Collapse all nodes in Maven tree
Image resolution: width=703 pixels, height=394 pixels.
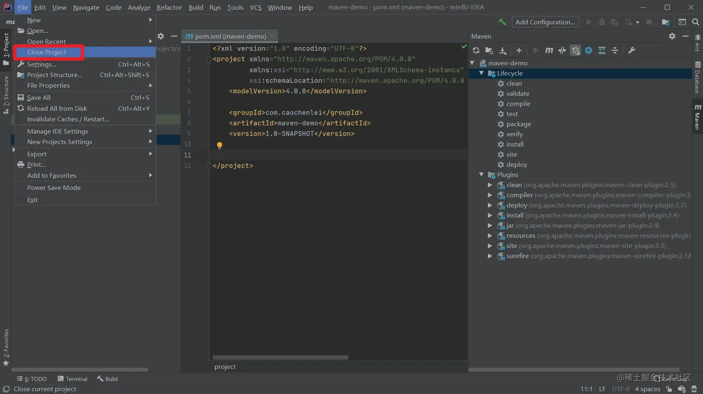click(615, 50)
